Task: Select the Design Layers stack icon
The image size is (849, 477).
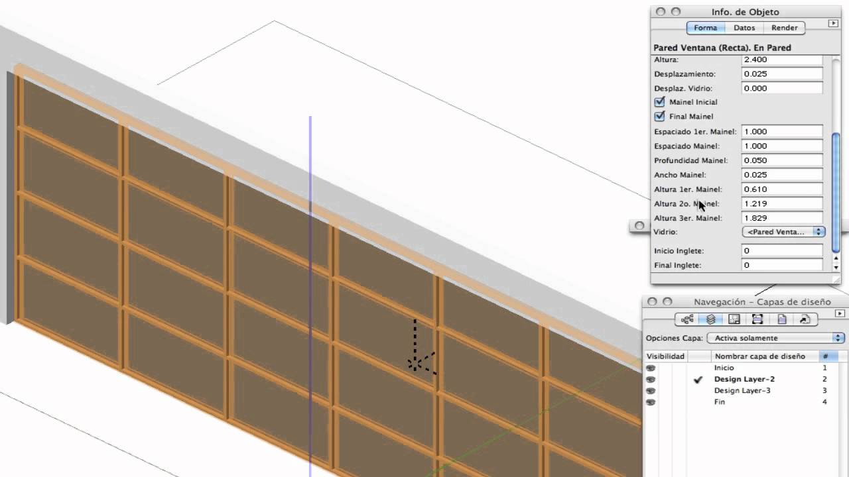Action: (x=710, y=319)
